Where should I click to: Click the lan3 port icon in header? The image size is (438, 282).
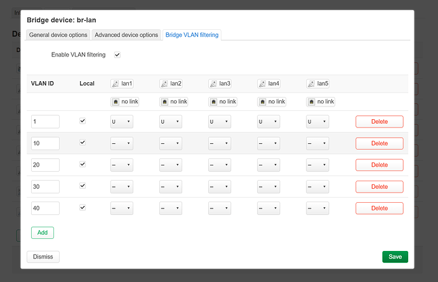coord(213,84)
